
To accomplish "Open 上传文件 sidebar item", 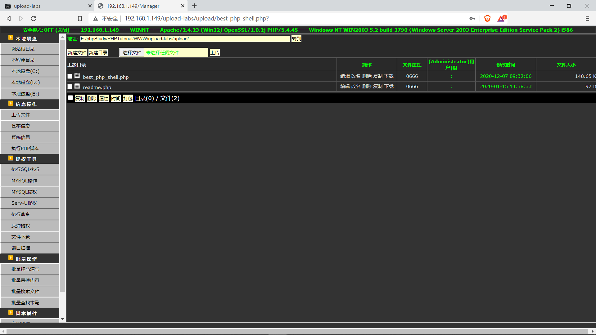I will (30, 115).
